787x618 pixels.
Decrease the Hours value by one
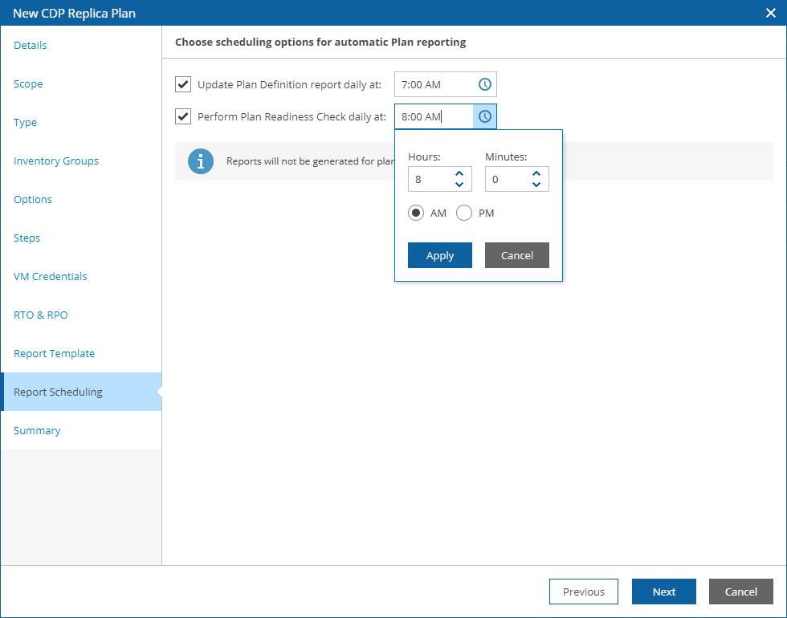coord(459,185)
